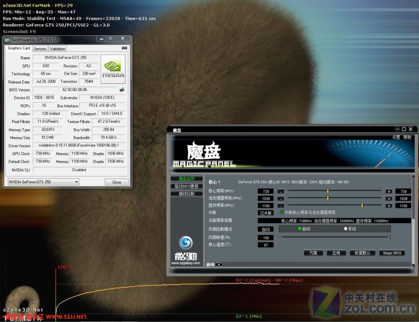This screenshot has width=419, height=322.
Task: Click the 核心频率 value field beside its label
Action: 265,191
